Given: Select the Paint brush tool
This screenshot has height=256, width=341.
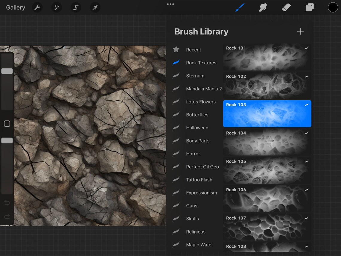Looking at the screenshot, I should 240,7.
